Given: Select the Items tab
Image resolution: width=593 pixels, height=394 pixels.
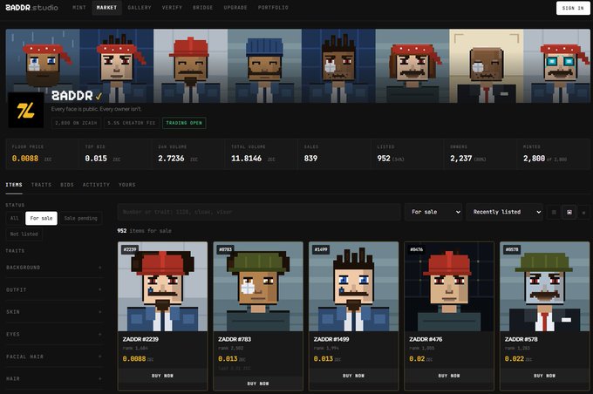Looking at the screenshot, I should tap(14, 185).
